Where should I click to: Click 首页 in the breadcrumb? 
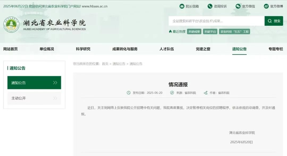(x=105, y=64)
